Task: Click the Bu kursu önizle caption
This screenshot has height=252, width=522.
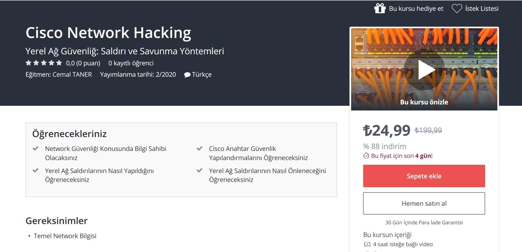Action: 424,102
